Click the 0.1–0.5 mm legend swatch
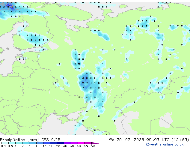Screen dimensions: 190x147 5,143
